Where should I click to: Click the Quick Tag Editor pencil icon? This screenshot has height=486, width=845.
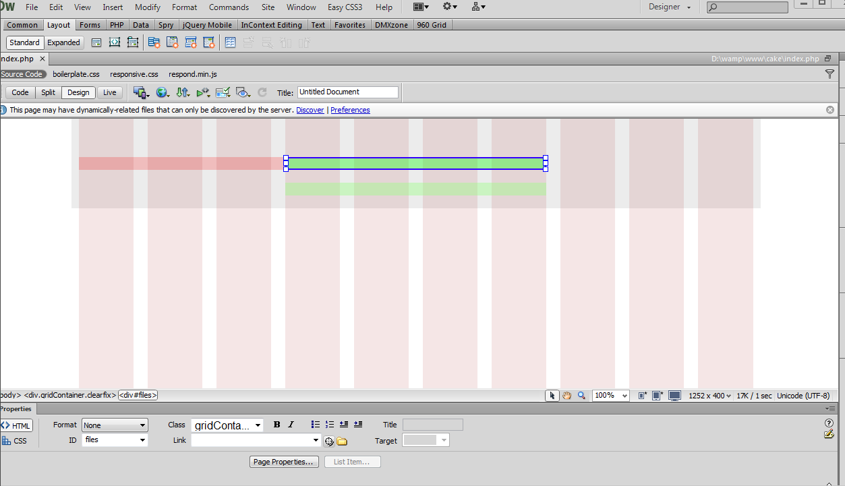point(829,434)
